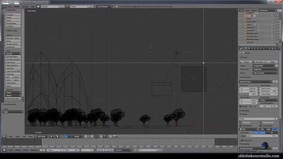The image size is (283, 159).
Task: Select the Cube object in outliner
Action: coord(249,16)
